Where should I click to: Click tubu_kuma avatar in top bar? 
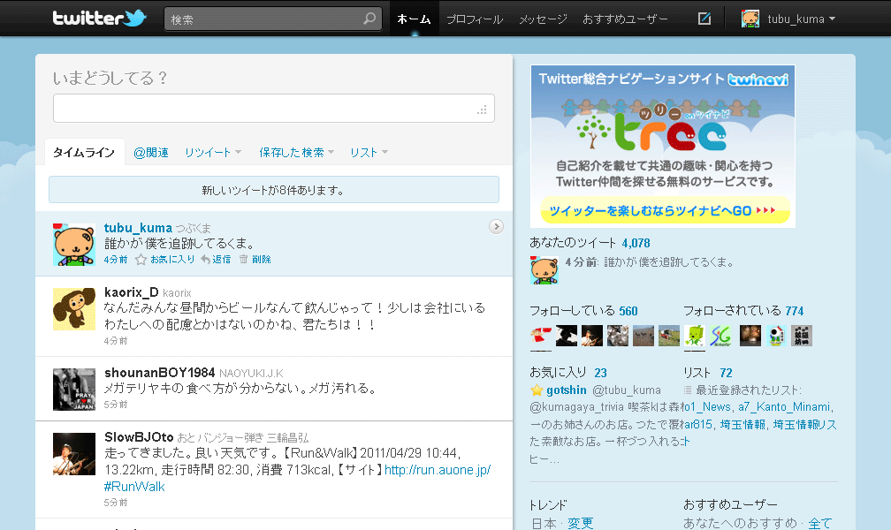750,19
